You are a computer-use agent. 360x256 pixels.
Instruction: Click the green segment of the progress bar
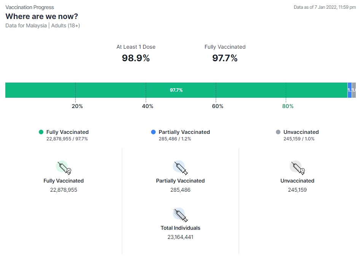(176, 90)
